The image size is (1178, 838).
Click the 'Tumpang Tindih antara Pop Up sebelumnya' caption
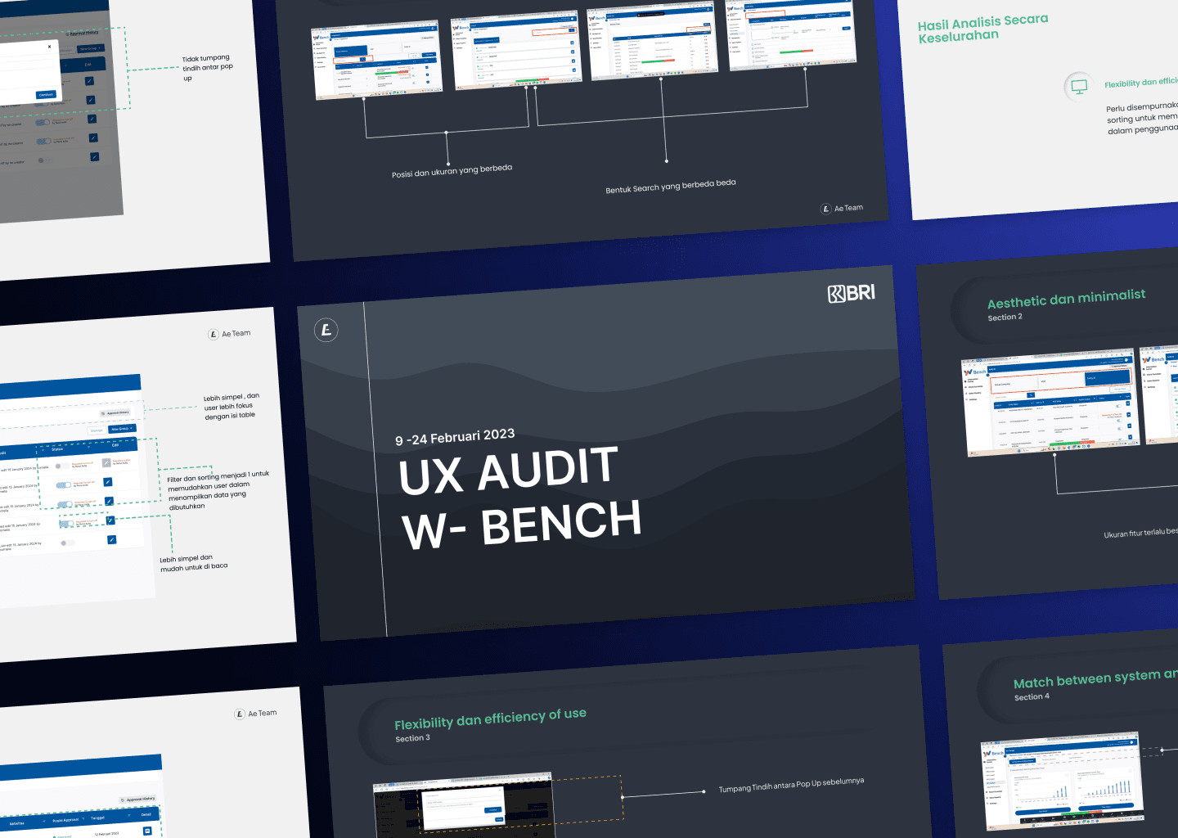[791, 785]
